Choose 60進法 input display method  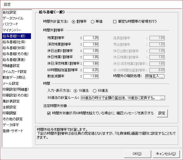pos(95,91)
